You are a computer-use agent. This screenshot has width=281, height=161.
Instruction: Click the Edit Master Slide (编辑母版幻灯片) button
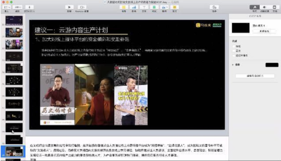pos(255,76)
